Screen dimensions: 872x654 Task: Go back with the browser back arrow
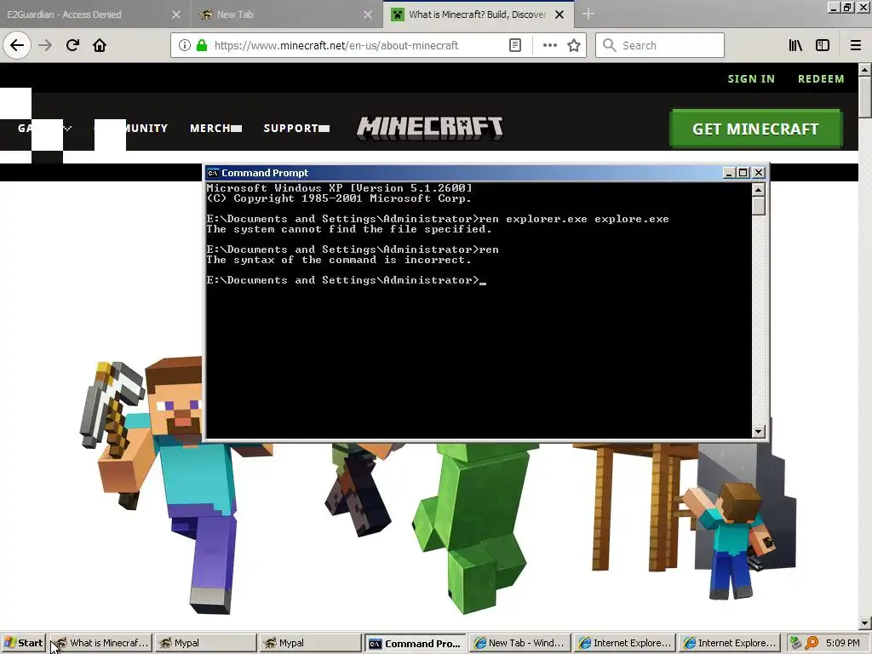coord(17,45)
